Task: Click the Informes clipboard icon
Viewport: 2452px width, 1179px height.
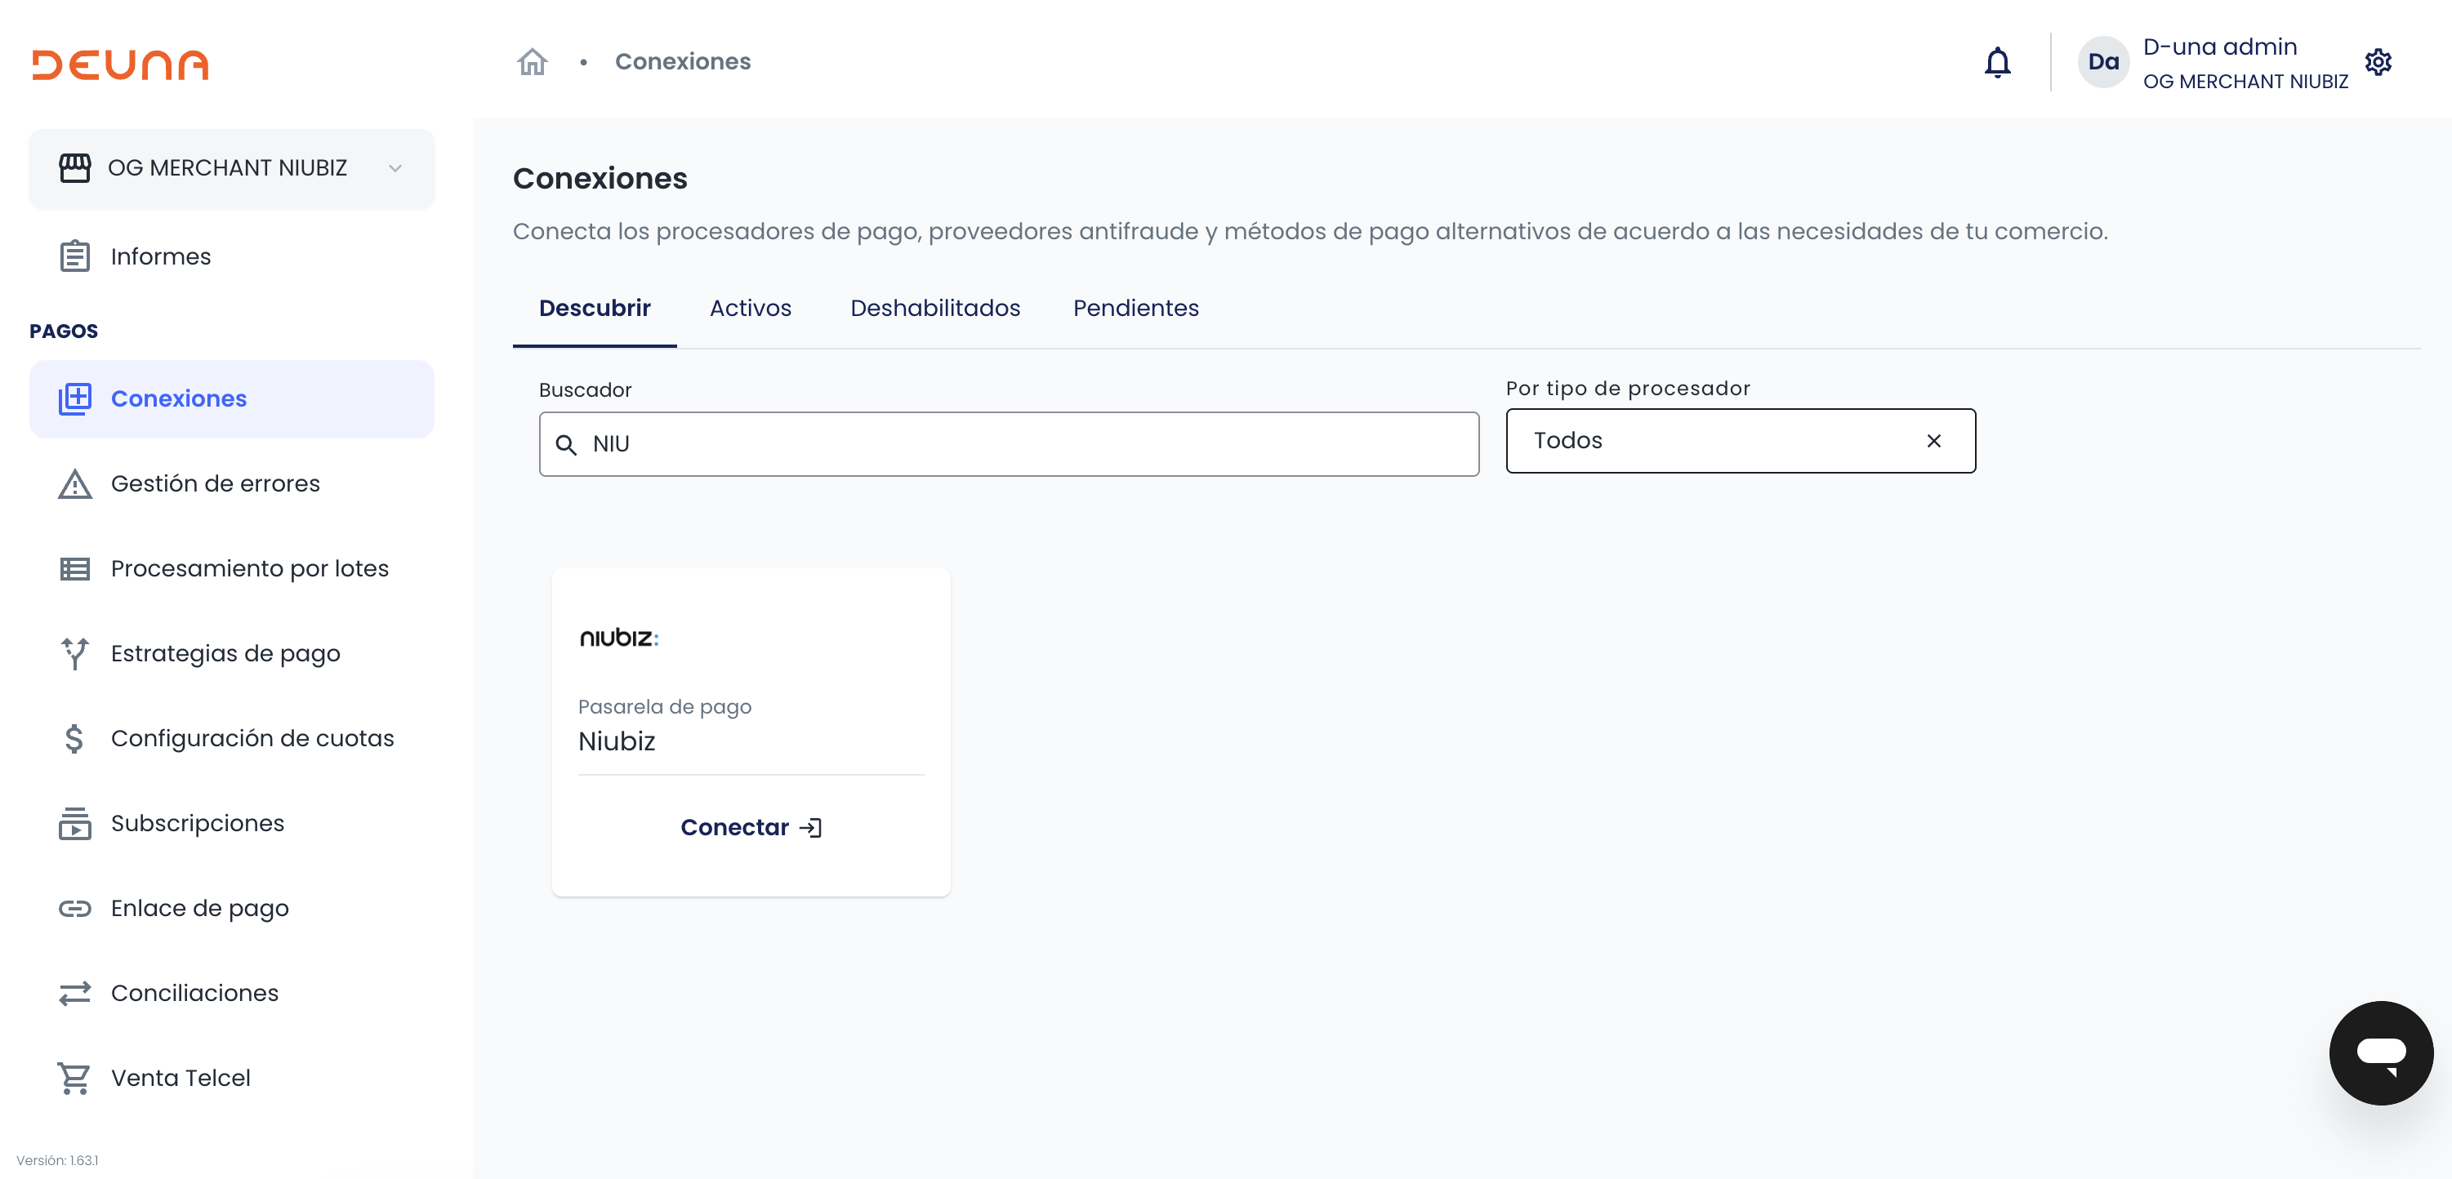Action: (x=74, y=257)
